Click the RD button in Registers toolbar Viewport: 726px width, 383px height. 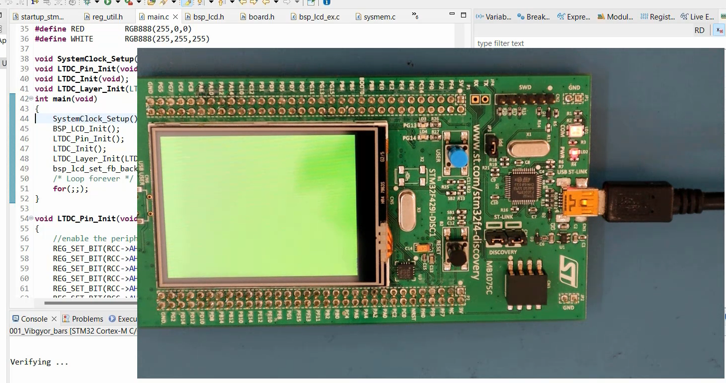click(700, 30)
